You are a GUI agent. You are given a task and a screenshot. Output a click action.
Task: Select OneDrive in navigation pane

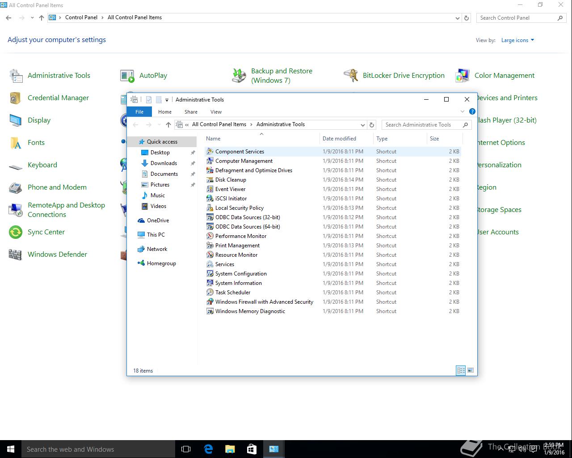(158, 221)
